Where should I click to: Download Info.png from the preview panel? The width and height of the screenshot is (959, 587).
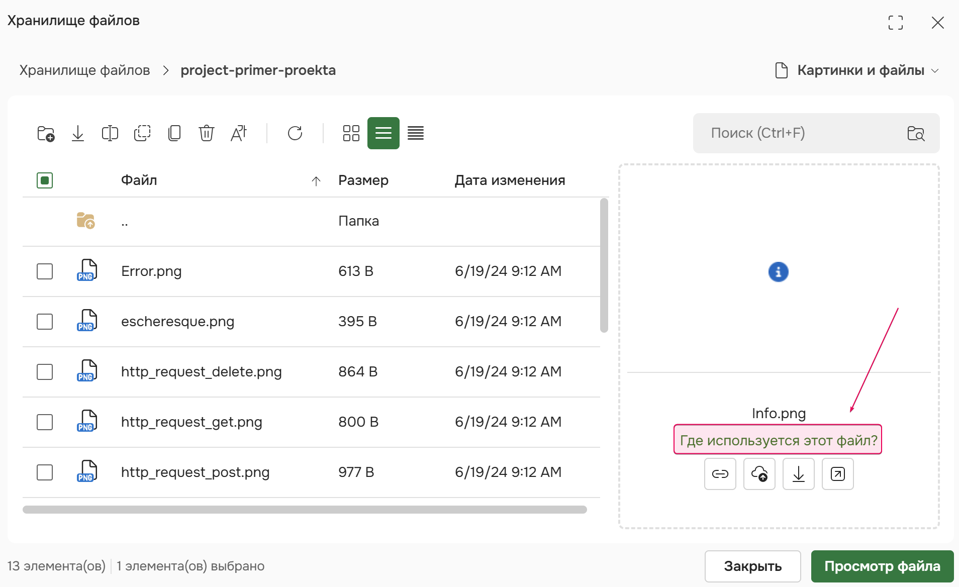(799, 474)
